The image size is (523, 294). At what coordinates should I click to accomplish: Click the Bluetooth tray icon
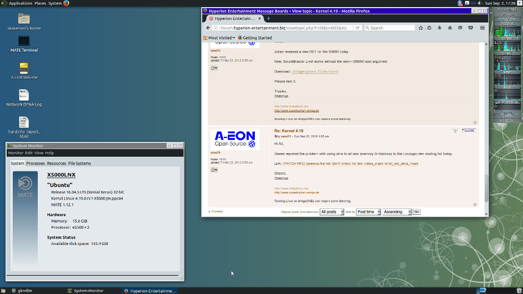pos(460,4)
